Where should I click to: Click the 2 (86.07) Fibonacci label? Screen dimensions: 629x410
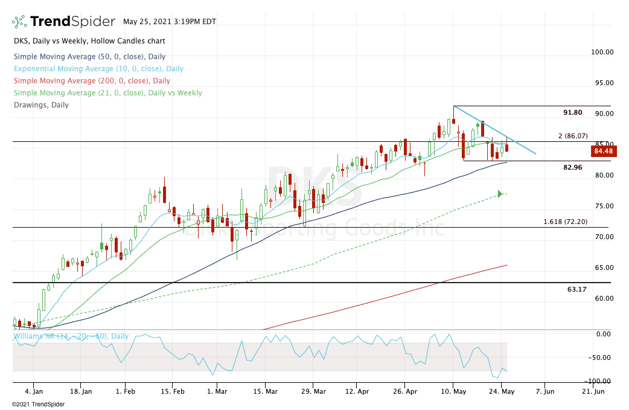[x=573, y=136]
